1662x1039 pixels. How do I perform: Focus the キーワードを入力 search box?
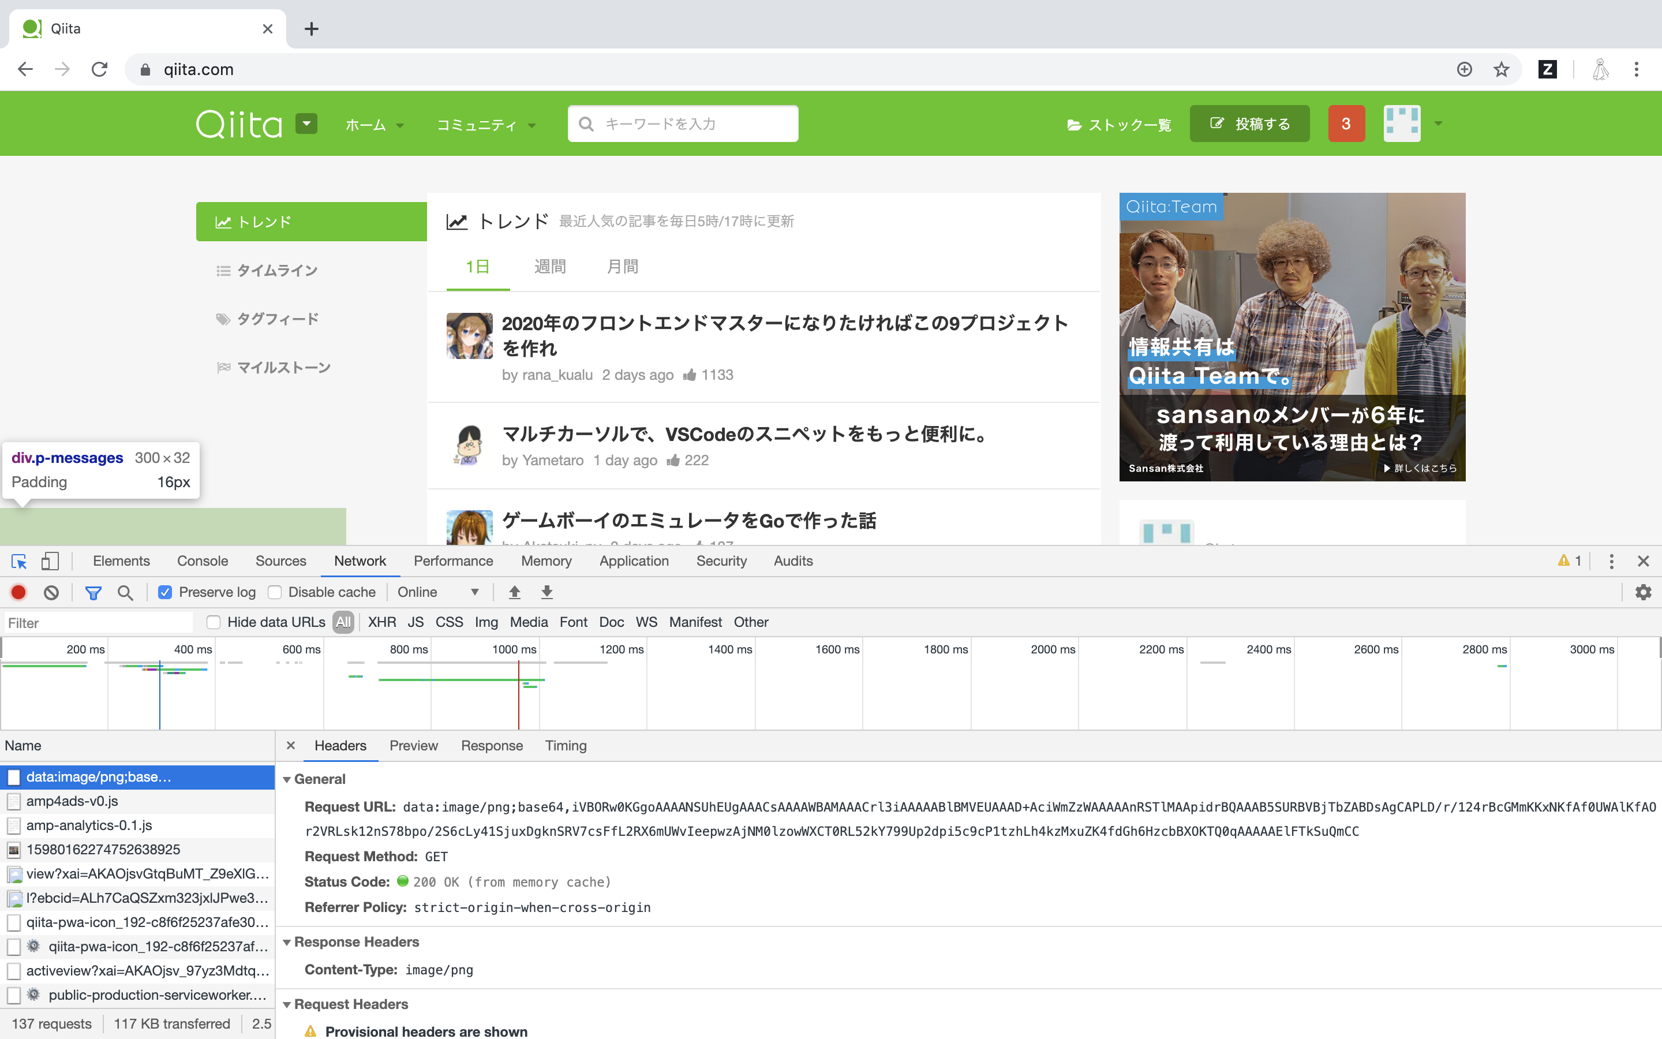(683, 124)
